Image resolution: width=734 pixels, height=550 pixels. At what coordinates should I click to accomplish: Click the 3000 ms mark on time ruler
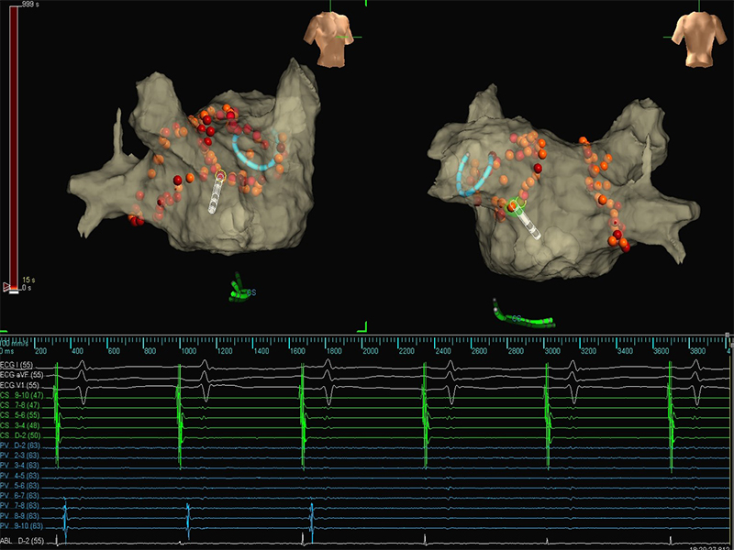pos(551,352)
